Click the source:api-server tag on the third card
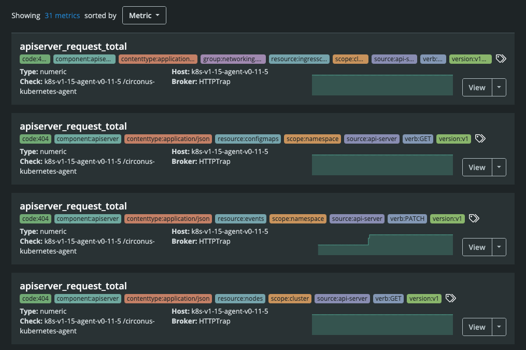Screen dimensions: 526x350 click(356, 218)
